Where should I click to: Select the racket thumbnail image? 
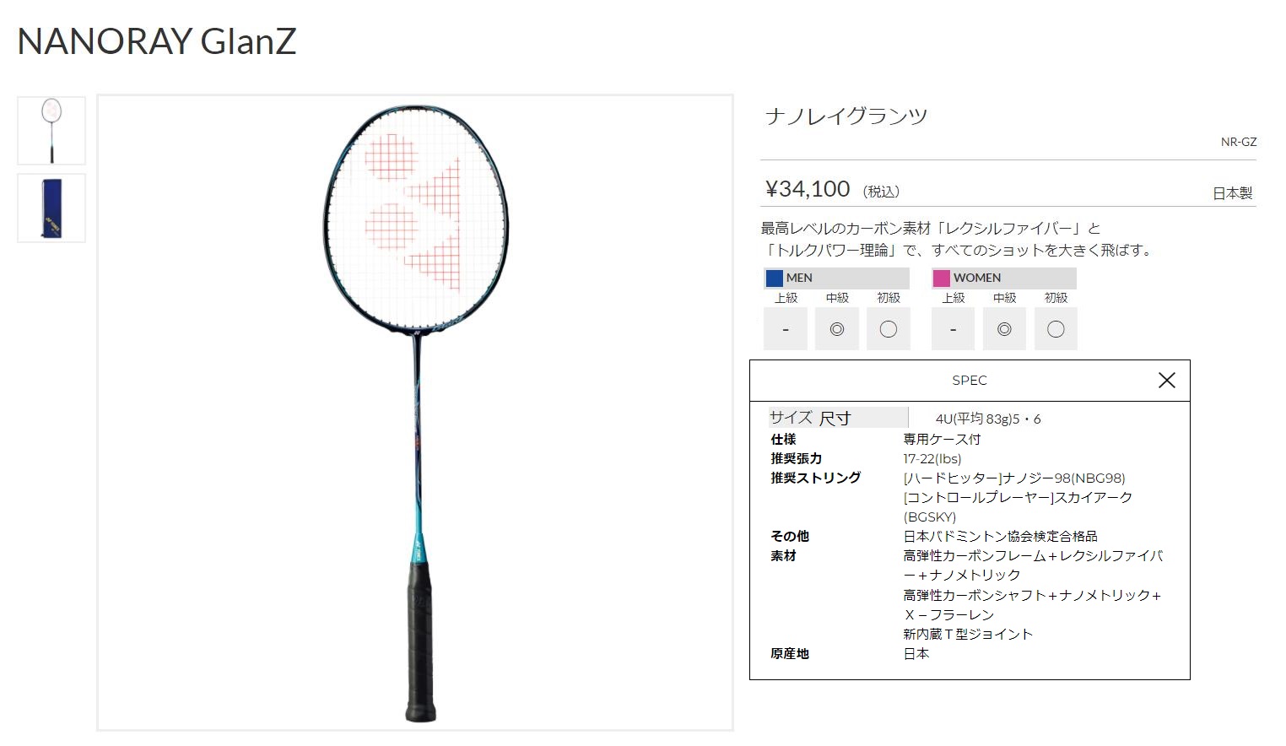51,131
